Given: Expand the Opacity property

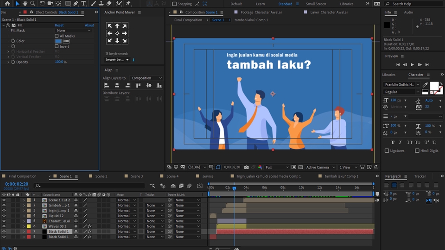Looking at the screenshot, I should point(8,62).
